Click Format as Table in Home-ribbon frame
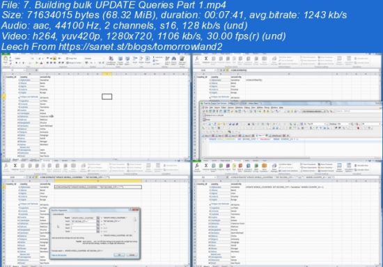This screenshot has width=383, height=267. (x=120, y=60)
